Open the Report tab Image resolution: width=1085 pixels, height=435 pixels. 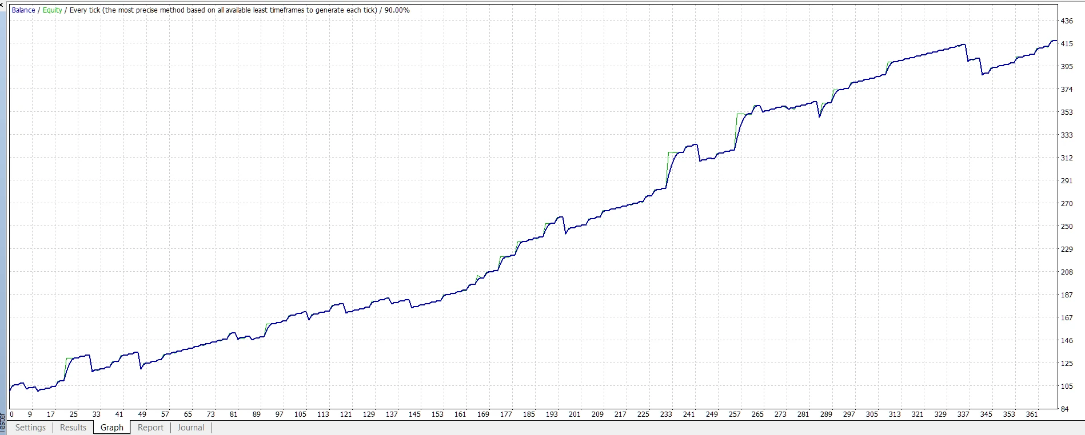point(150,428)
